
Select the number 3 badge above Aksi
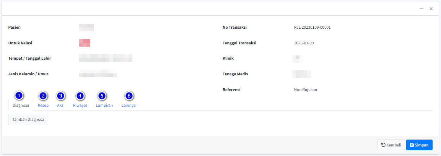pos(60,96)
